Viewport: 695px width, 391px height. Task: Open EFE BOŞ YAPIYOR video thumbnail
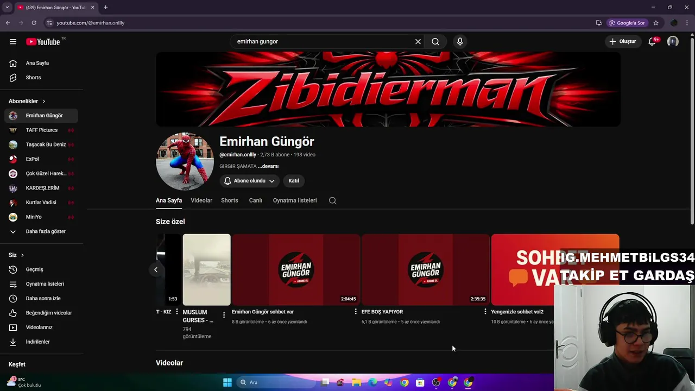(x=426, y=270)
